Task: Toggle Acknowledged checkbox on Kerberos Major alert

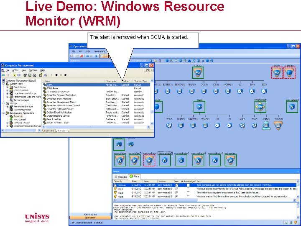Action: tap(188, 193)
